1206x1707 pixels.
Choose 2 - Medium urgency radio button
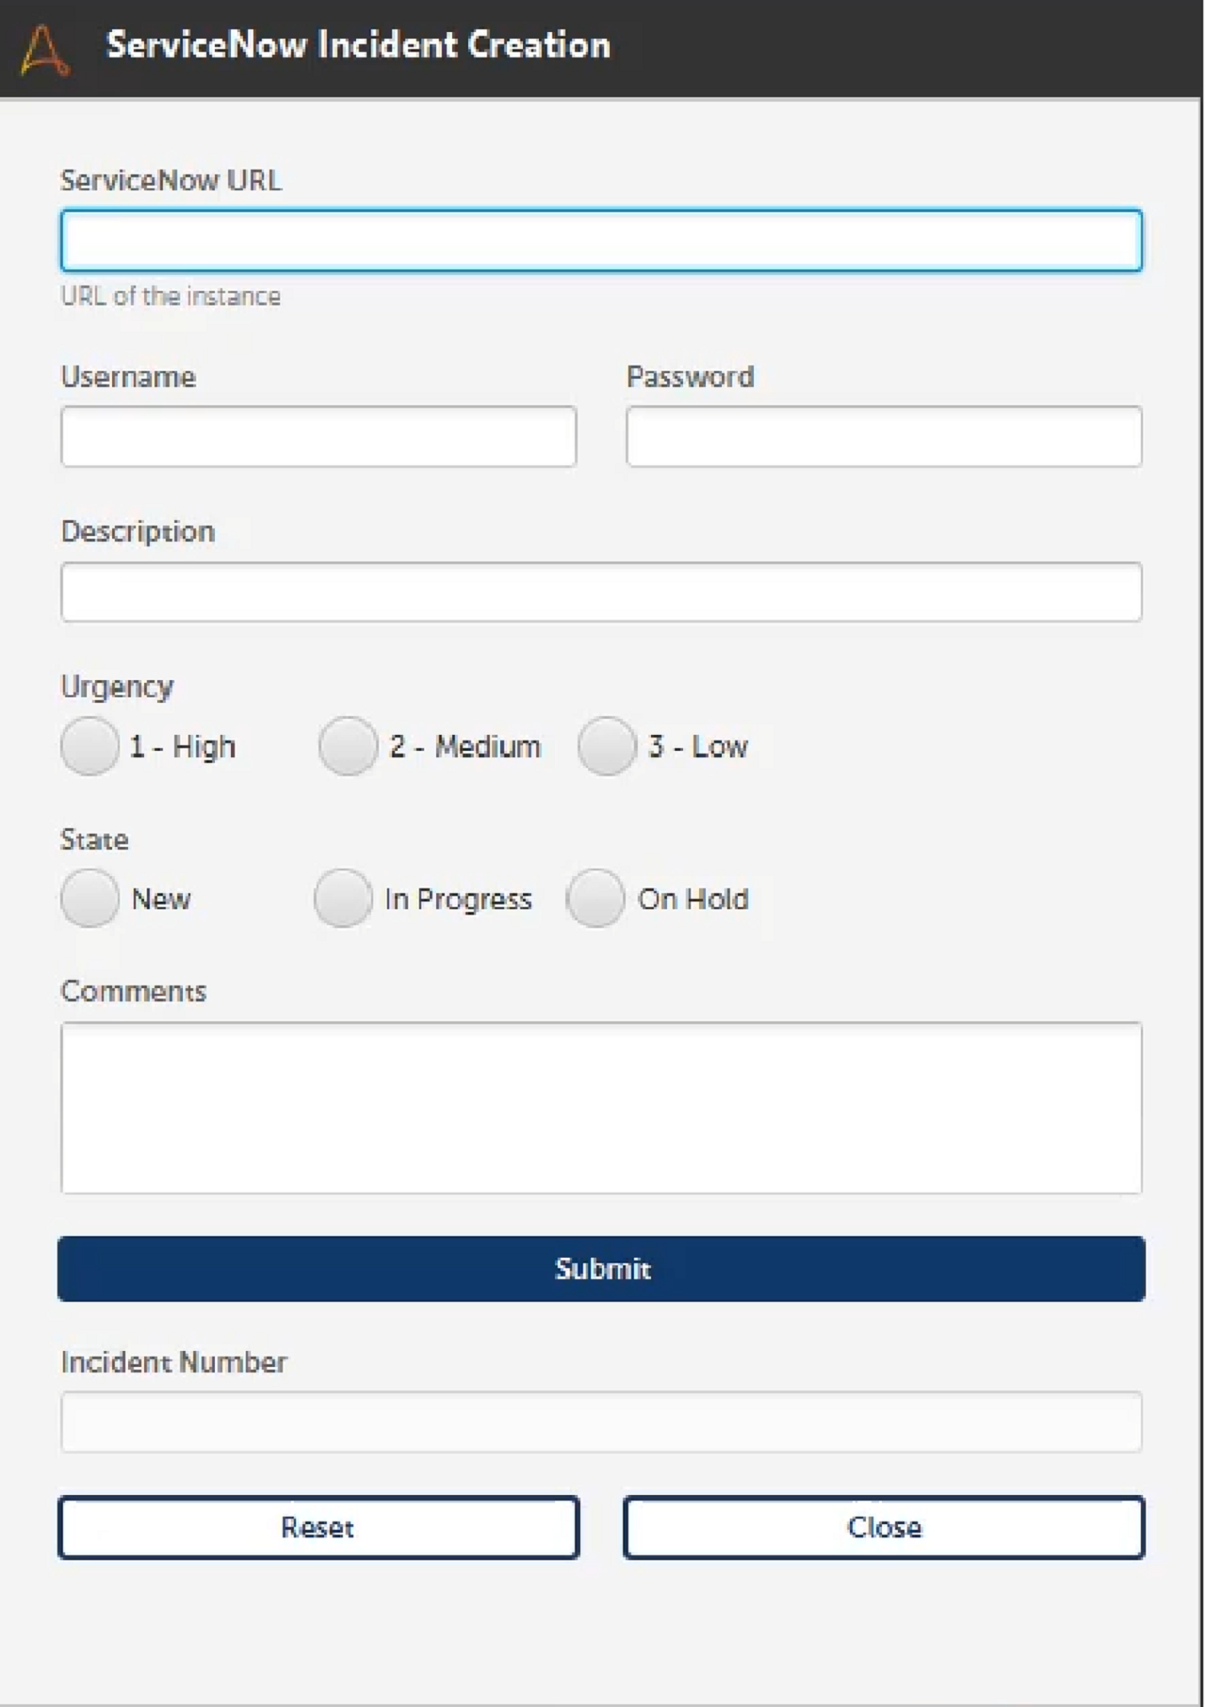coord(349,746)
